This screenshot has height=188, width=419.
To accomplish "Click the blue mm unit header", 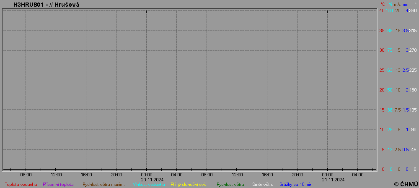I will 405,4.
